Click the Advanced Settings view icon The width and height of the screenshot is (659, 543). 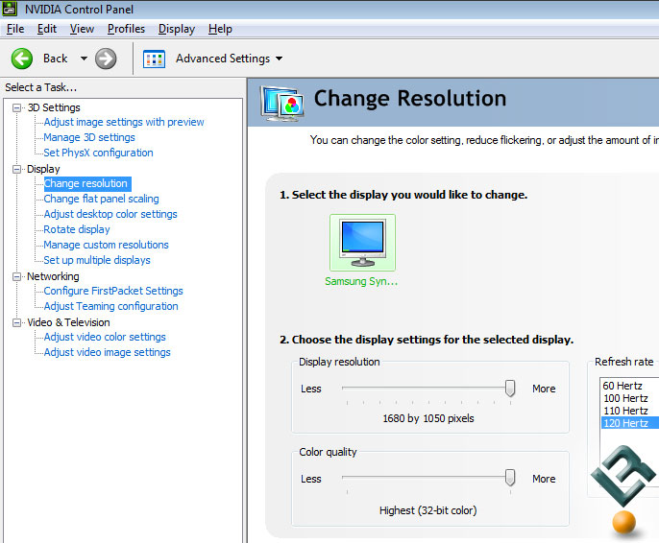(154, 59)
